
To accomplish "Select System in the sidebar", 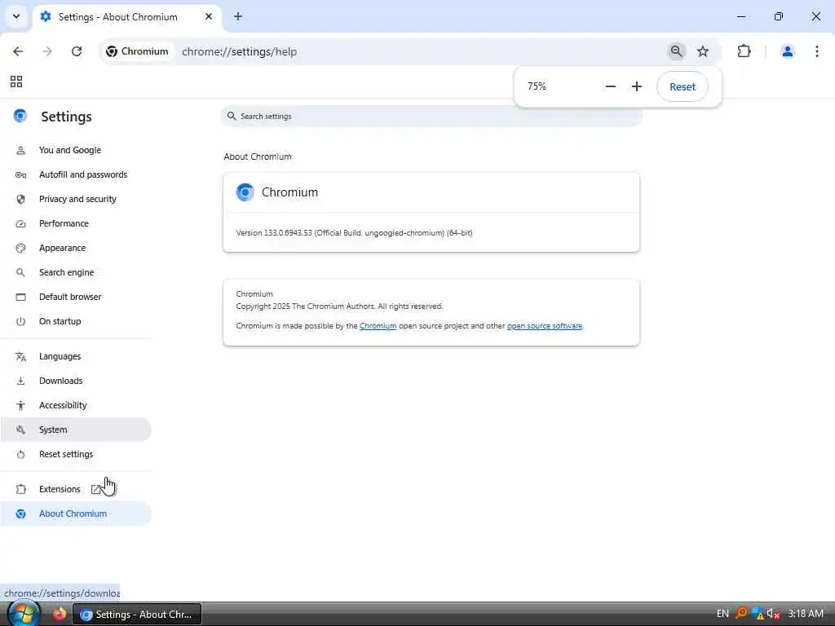I will (x=76, y=430).
